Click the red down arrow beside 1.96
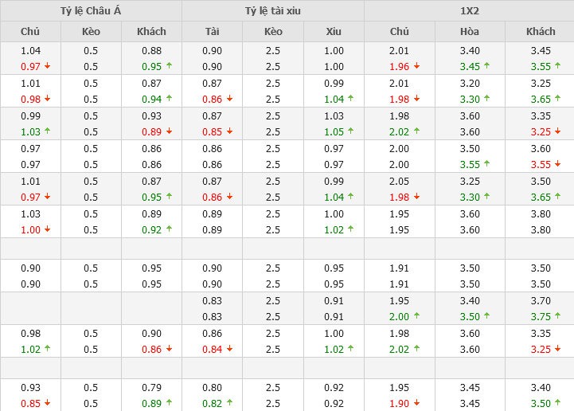574x411 pixels. (x=416, y=67)
